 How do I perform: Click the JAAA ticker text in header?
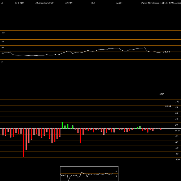pyautogui.click(x=120, y=3)
